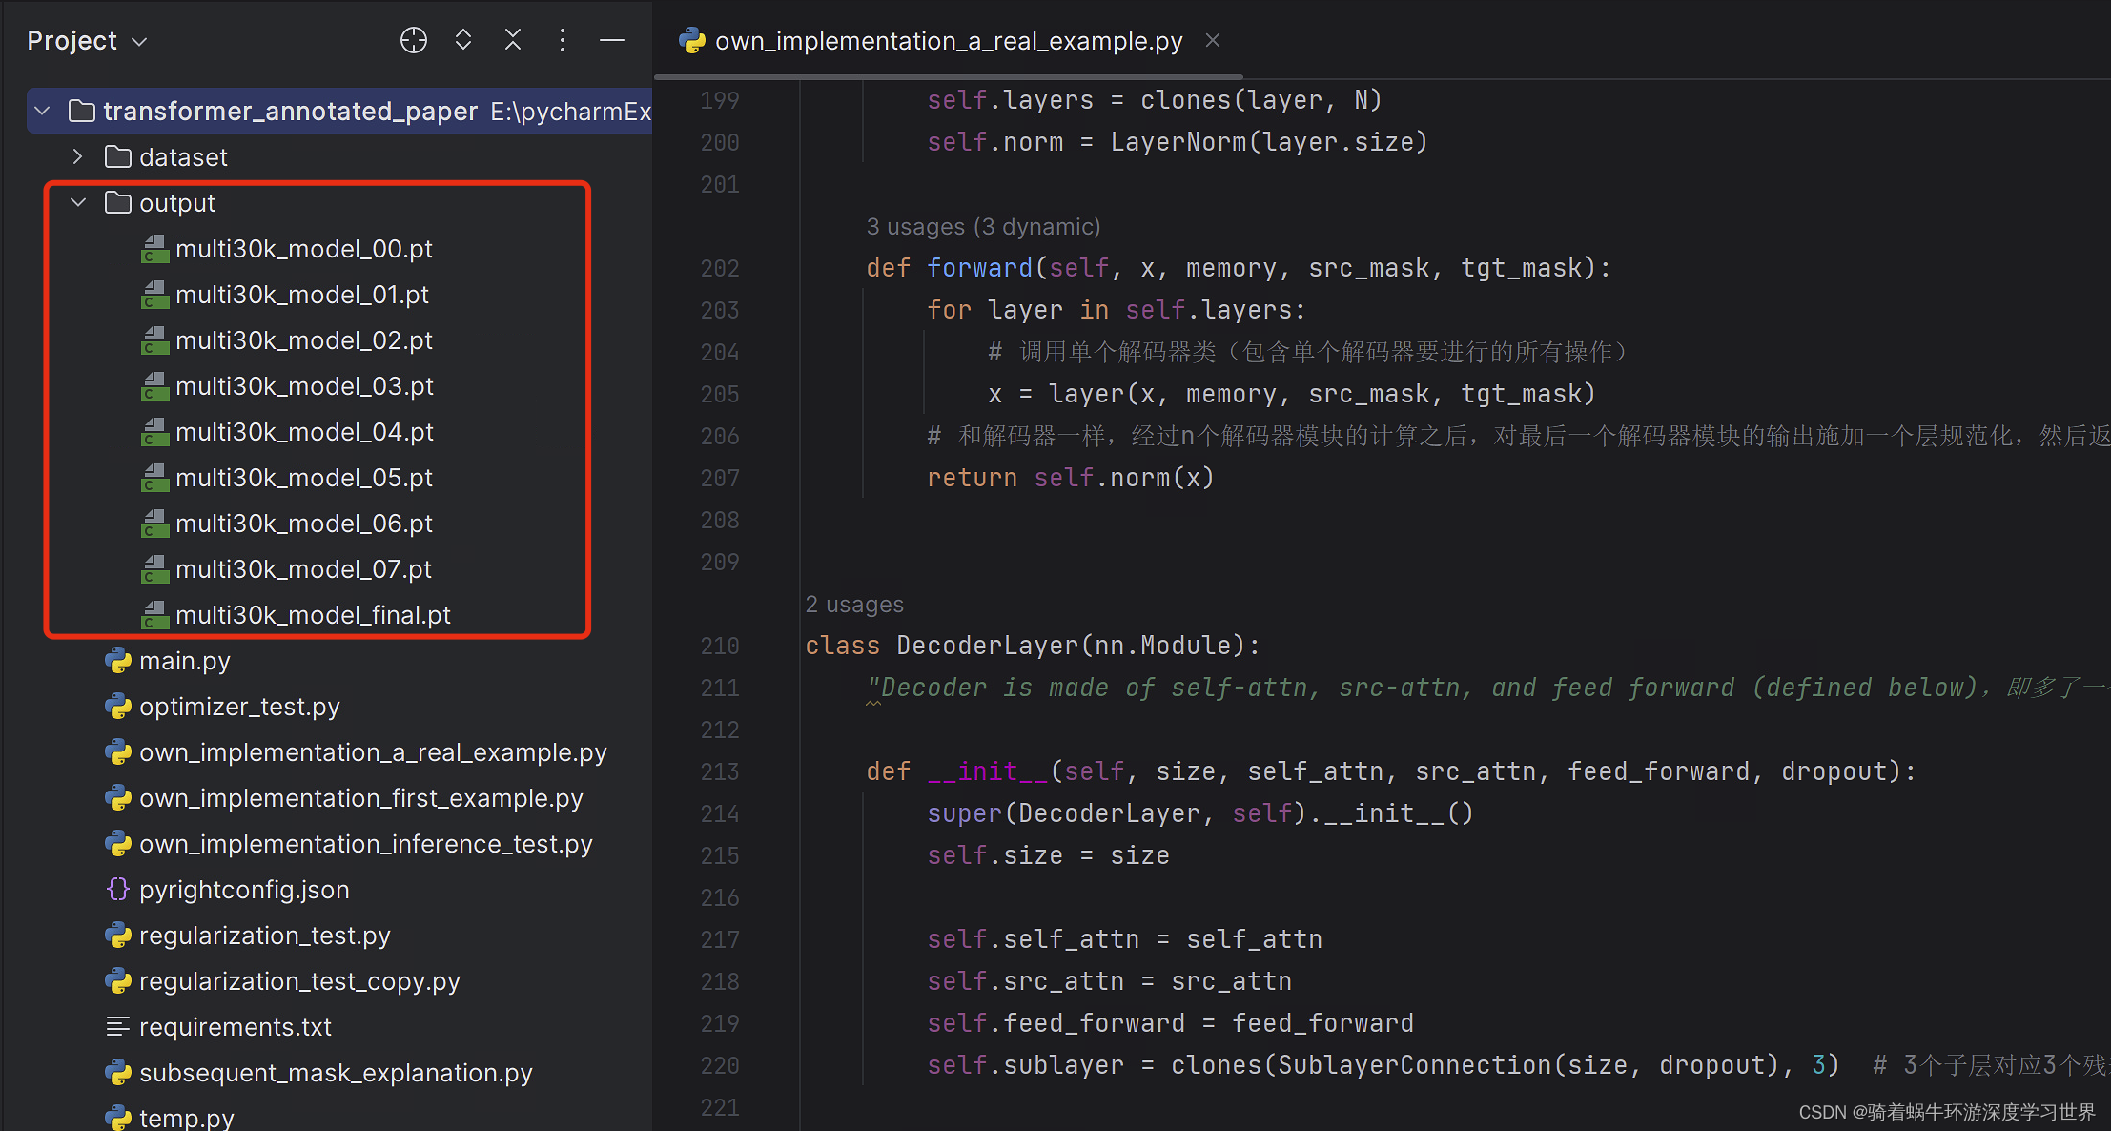Screen dimensions: 2111x1131
Task: Select multi30k_model_06.pt file
Action: pyautogui.click(x=304, y=524)
